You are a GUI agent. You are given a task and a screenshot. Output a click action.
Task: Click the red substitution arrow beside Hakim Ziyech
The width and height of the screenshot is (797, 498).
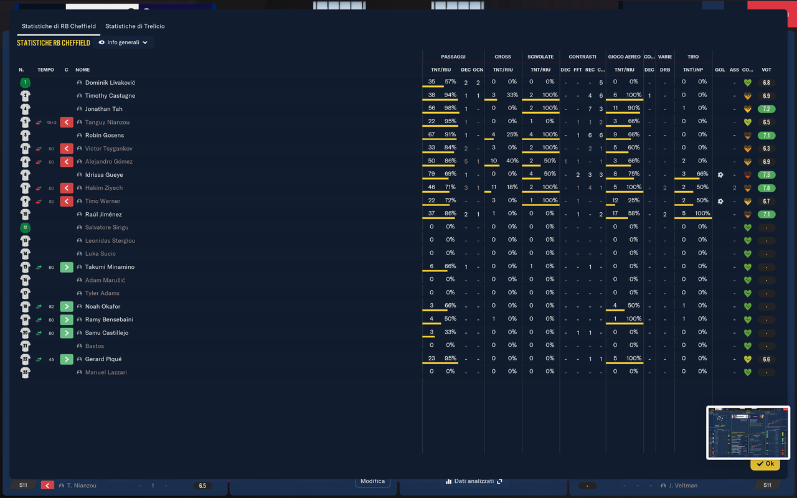67,188
